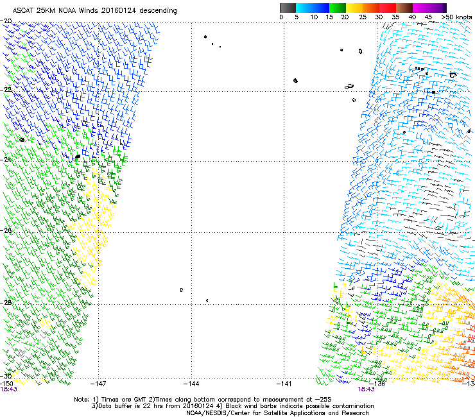Click the magenta 40-45 knots legend swatch

coord(421,8)
